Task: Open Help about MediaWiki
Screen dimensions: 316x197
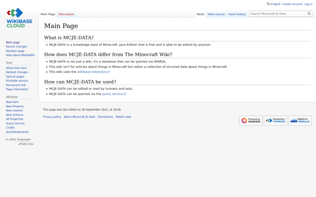Action: (20, 55)
